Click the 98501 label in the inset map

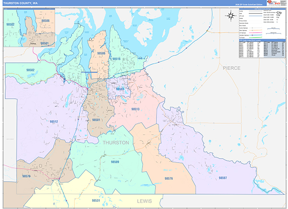pyautogui.click(x=45, y=43)
